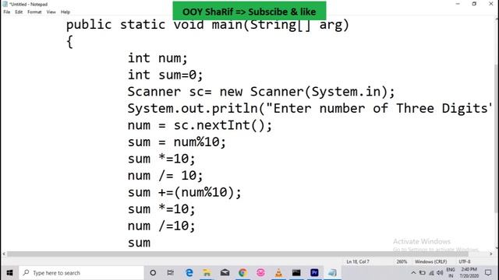Launch Microsoft Edge from taskbar
Viewport: 499px width, 280px height.
tap(189, 273)
